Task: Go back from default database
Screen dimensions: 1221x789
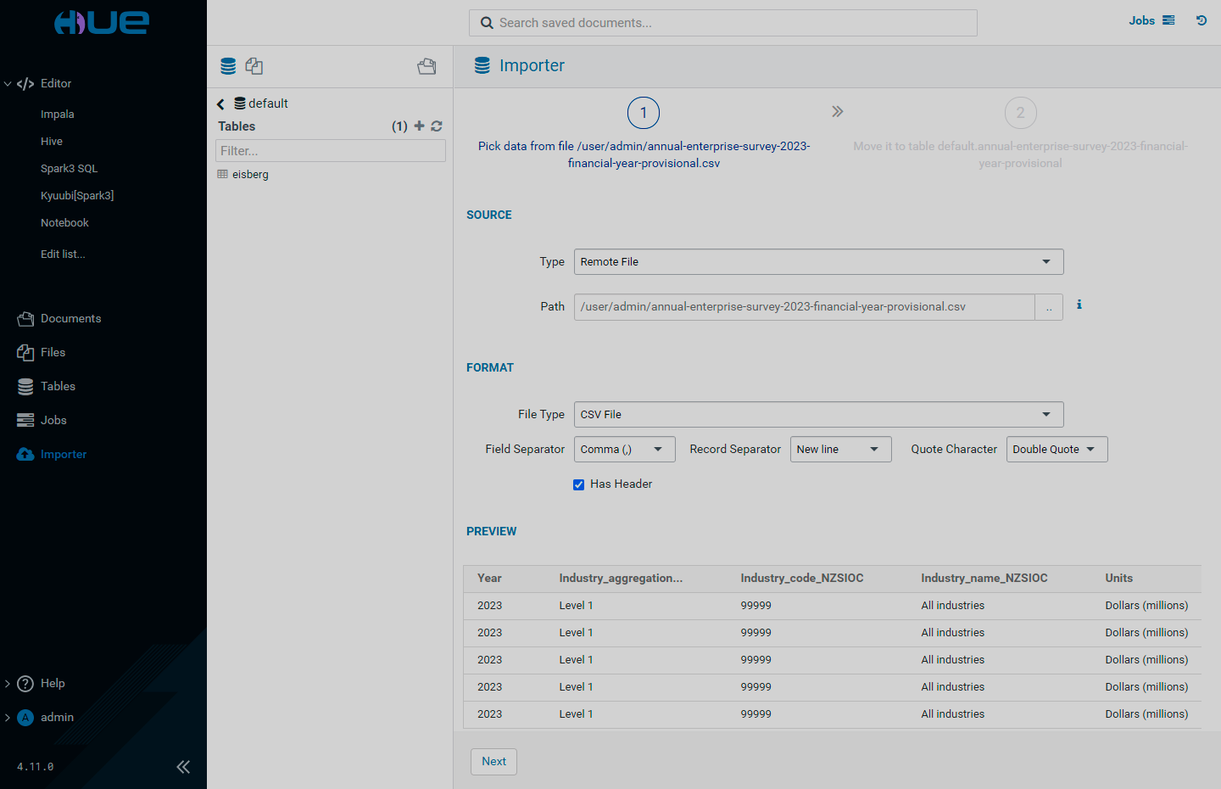Action: 220,104
